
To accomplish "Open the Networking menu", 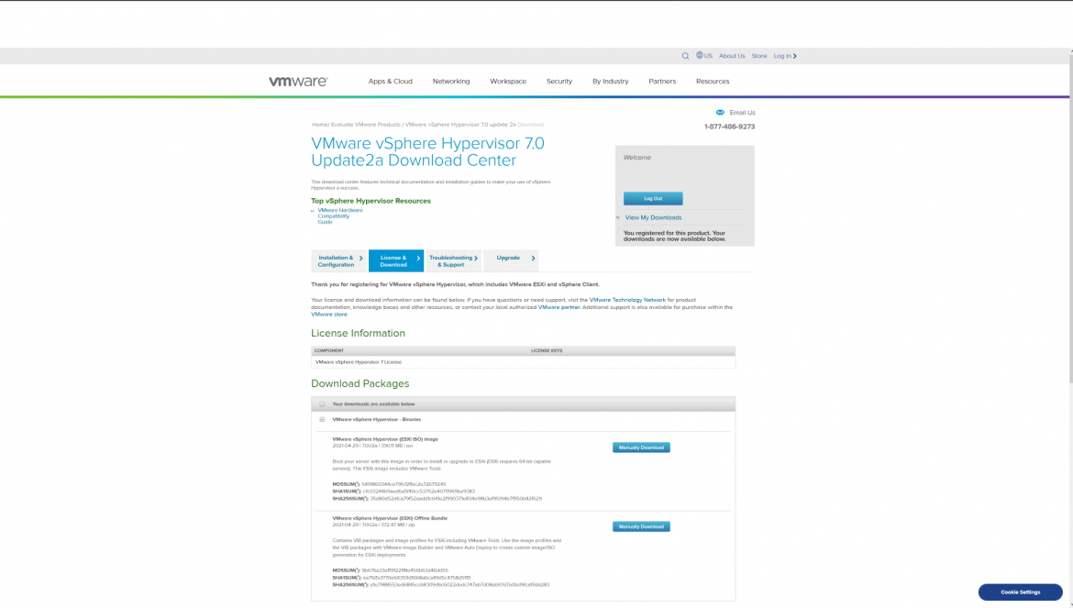I will pyautogui.click(x=451, y=82).
